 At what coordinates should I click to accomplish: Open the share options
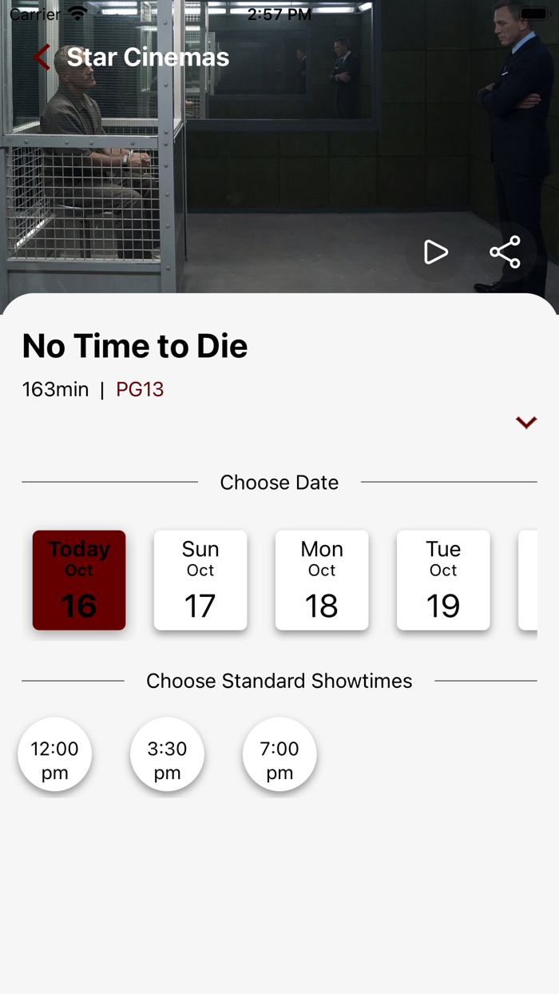pos(505,252)
